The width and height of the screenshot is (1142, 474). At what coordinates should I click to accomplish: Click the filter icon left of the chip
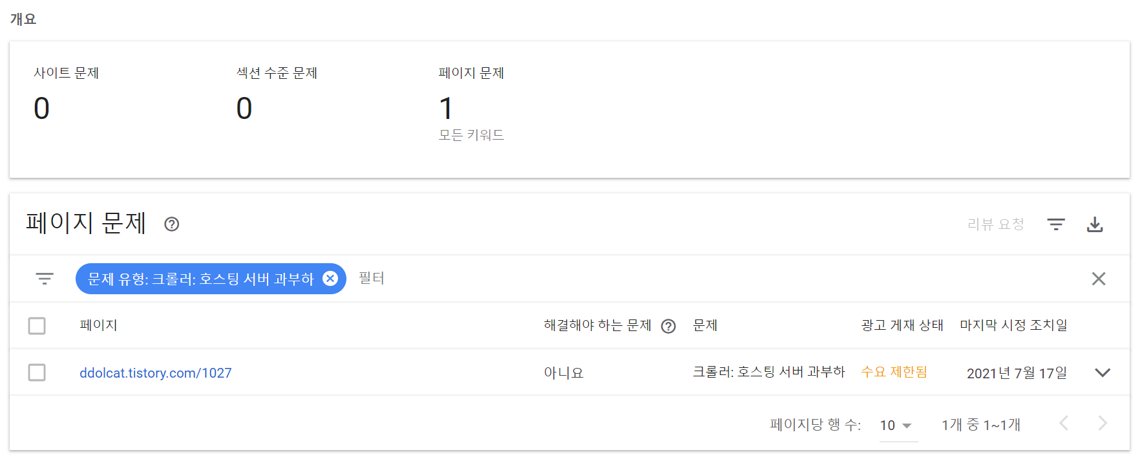click(45, 279)
